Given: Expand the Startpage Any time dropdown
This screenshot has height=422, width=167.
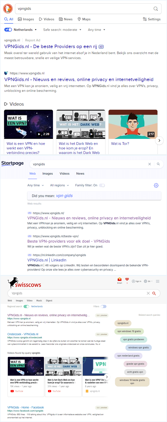Looking at the screenshot, I should (x=36, y=185).
